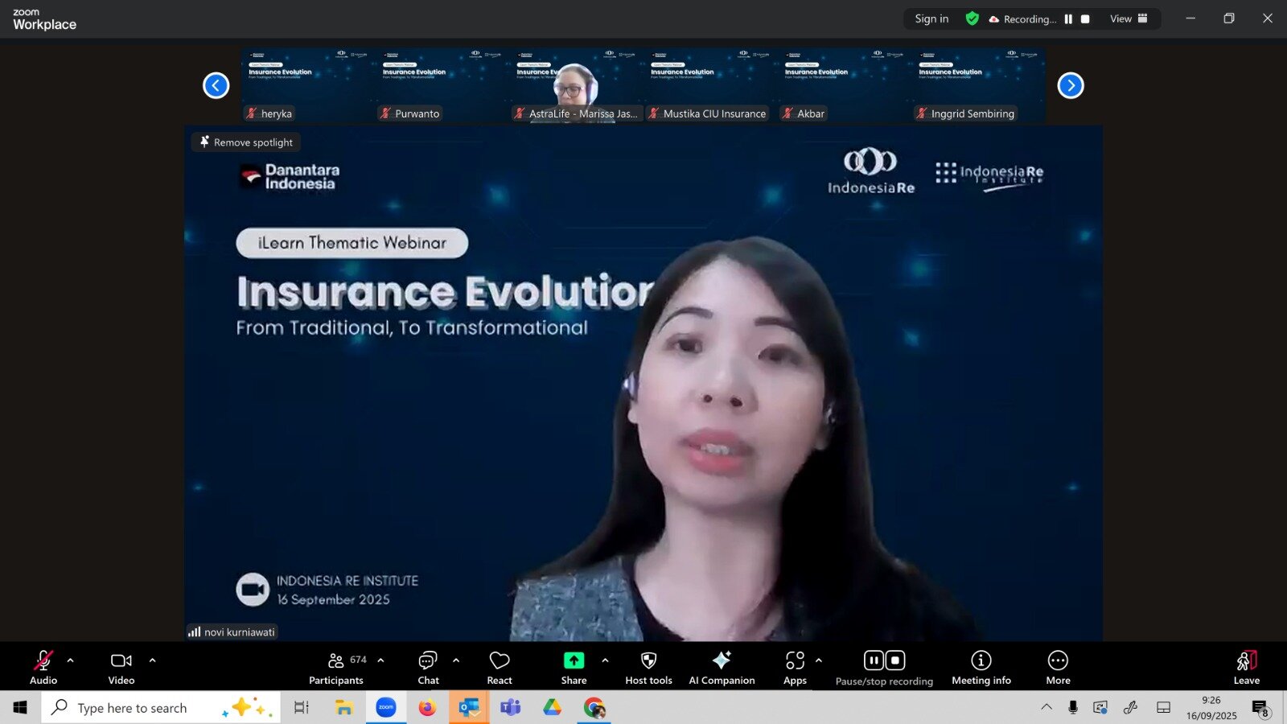Click the Sign in button

[x=931, y=19]
